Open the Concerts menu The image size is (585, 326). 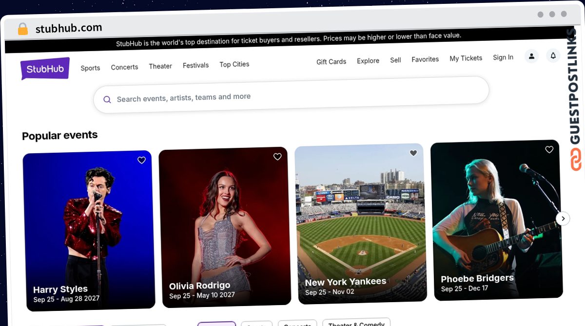tap(124, 67)
